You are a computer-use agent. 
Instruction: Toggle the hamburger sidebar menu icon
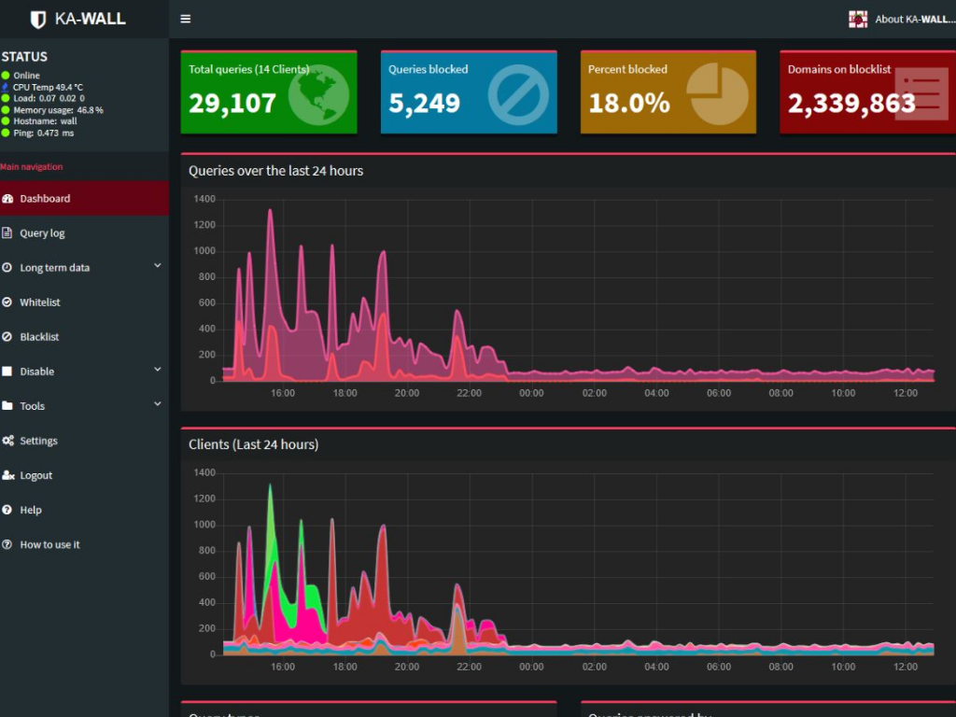tap(186, 19)
